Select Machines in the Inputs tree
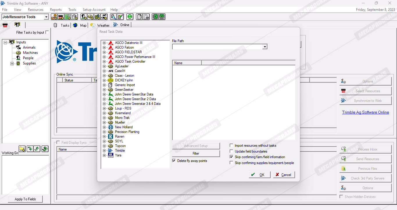This screenshot has width=397, height=210. click(30, 53)
